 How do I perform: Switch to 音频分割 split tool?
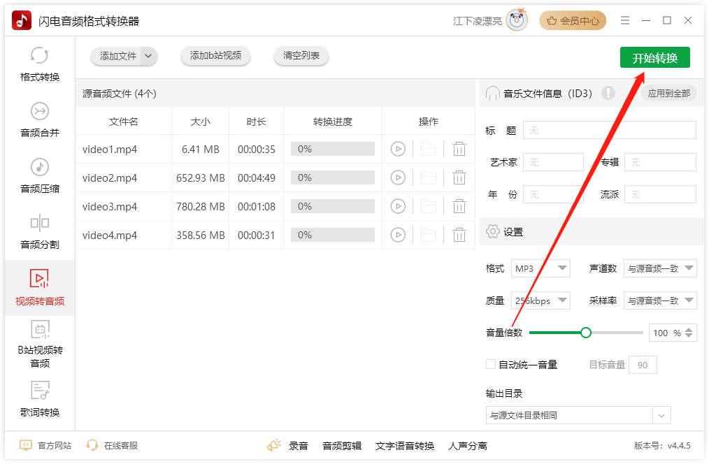tap(40, 231)
